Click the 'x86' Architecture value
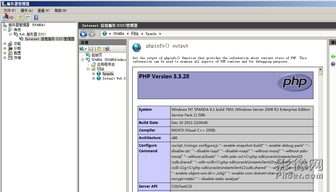336x192 pixels. pyautogui.click(x=174, y=138)
